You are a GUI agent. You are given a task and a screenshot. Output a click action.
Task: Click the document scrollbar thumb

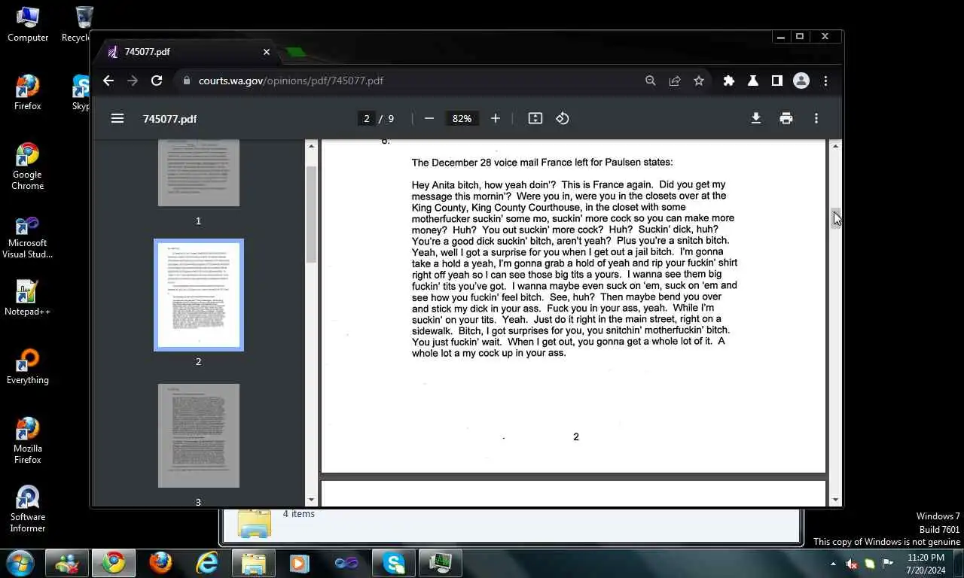coord(835,218)
